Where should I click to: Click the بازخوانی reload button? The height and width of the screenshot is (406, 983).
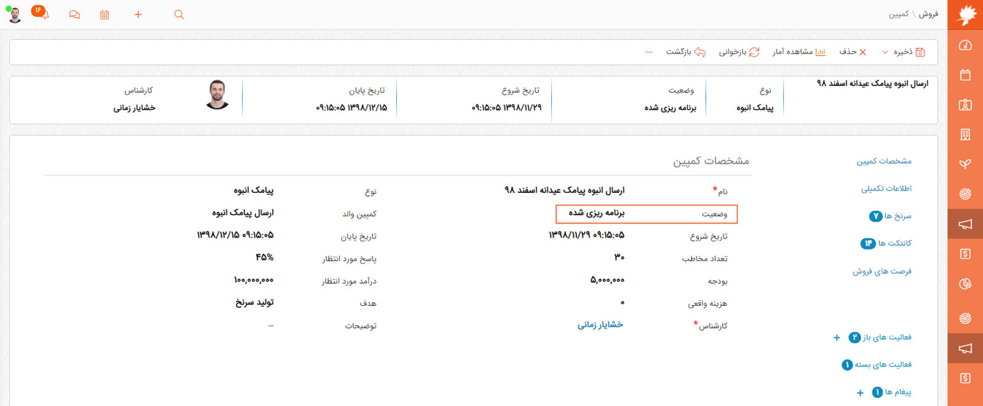[739, 52]
